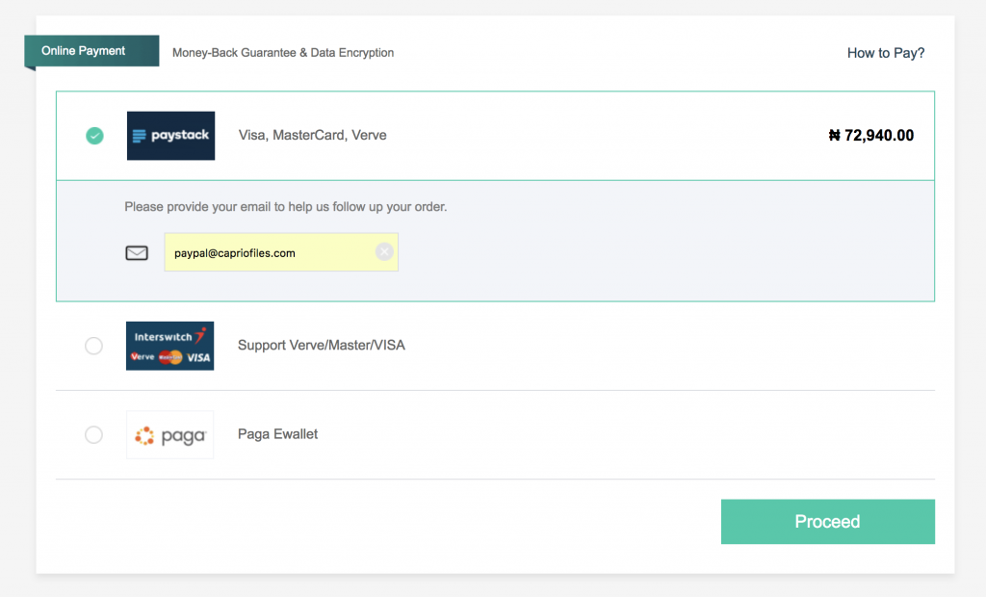Click the Visa, MasterCard, Verve label
This screenshot has height=597, width=986.
[313, 135]
